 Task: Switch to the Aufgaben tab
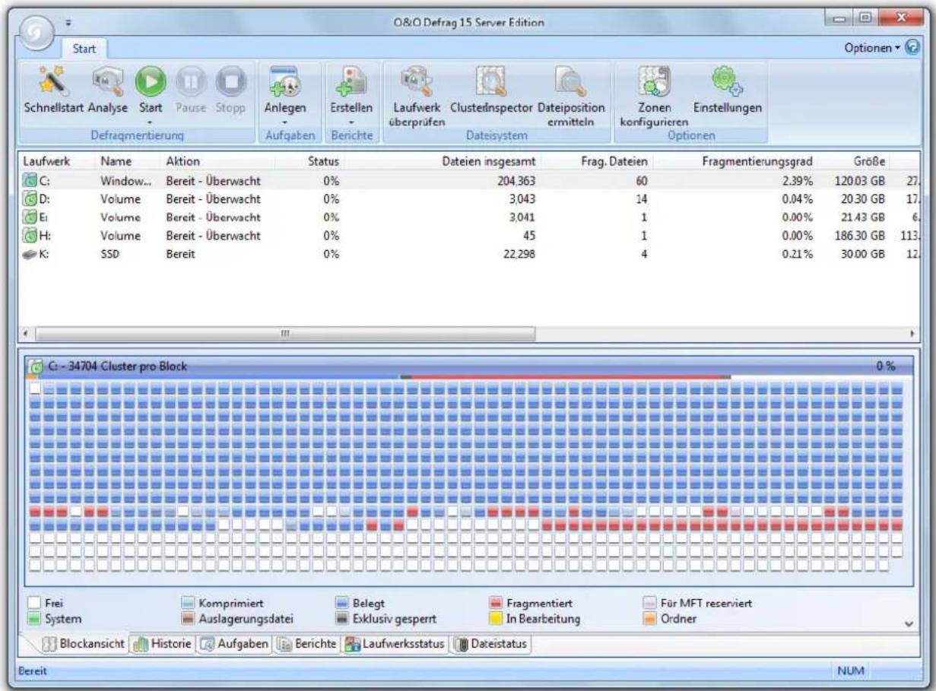(x=235, y=644)
